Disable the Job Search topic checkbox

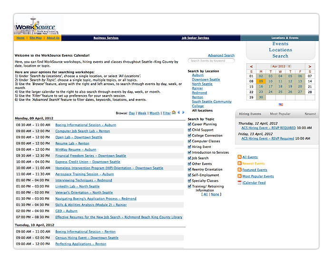pyautogui.click(x=189, y=158)
